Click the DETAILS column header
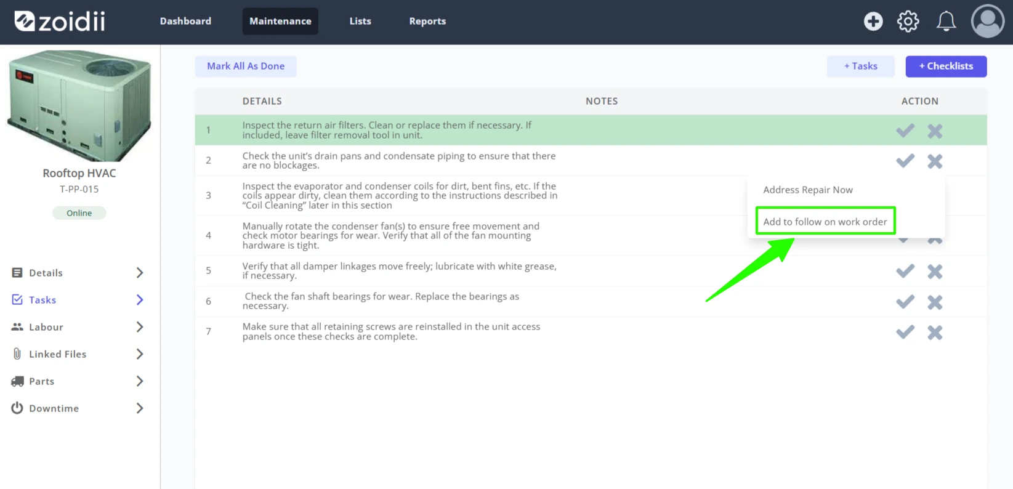Viewport: 1013px width, 489px height. point(262,101)
